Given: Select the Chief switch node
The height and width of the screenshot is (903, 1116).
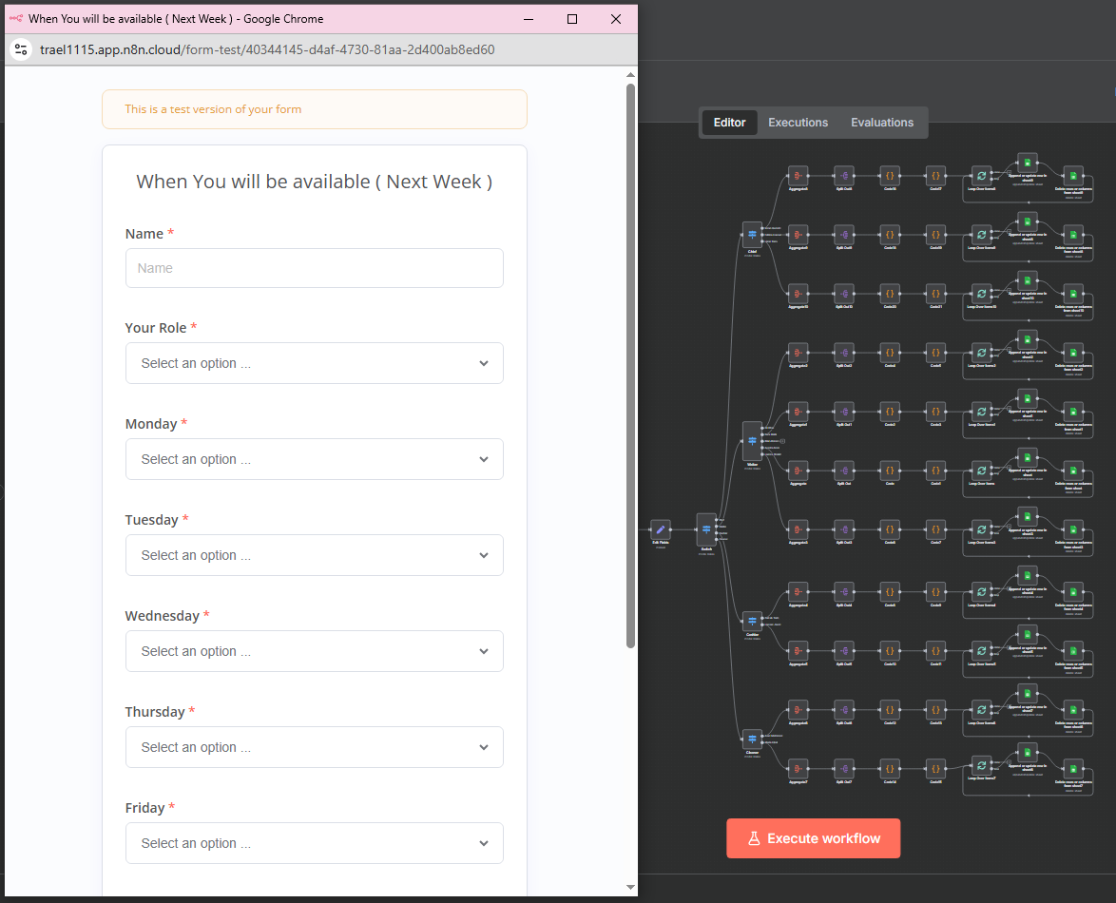Looking at the screenshot, I should [x=752, y=234].
